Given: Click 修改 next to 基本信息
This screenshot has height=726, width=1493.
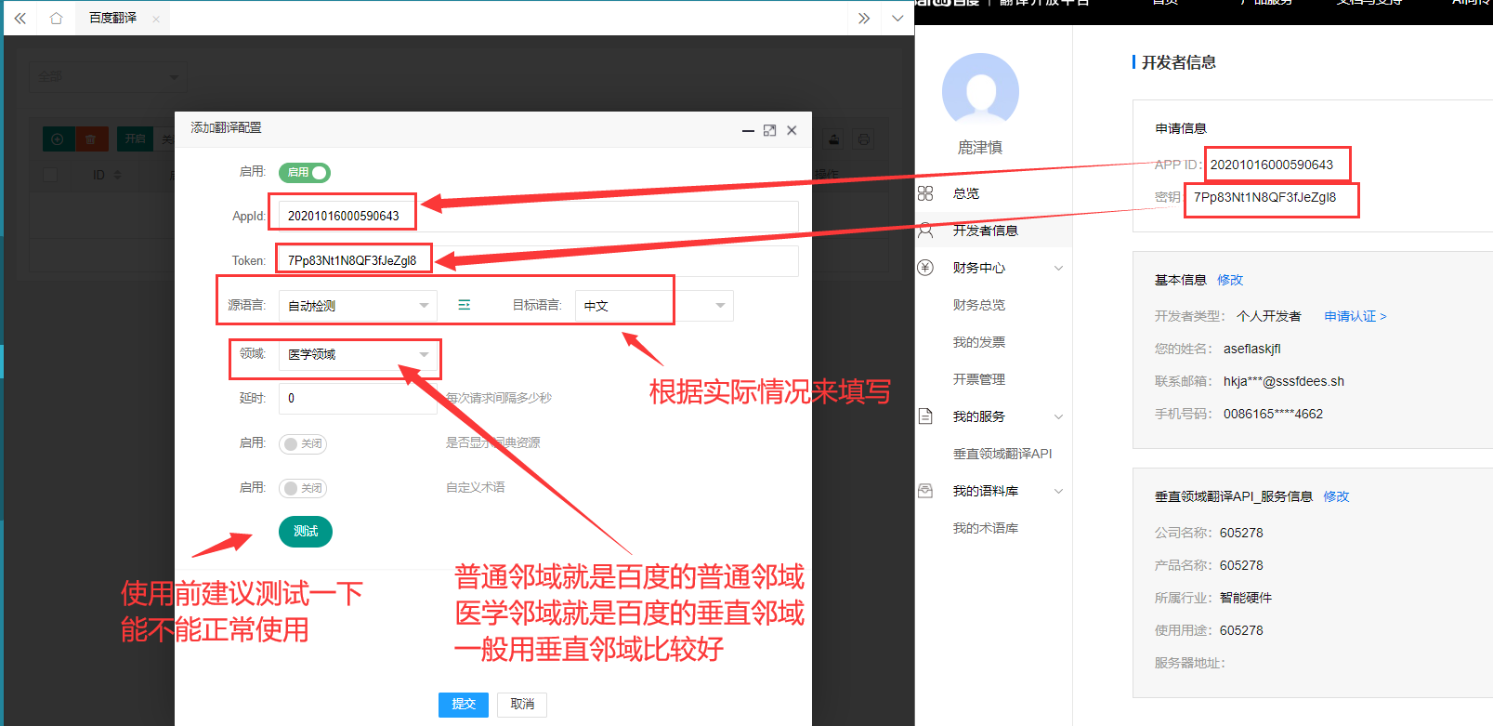Looking at the screenshot, I should 1230,280.
